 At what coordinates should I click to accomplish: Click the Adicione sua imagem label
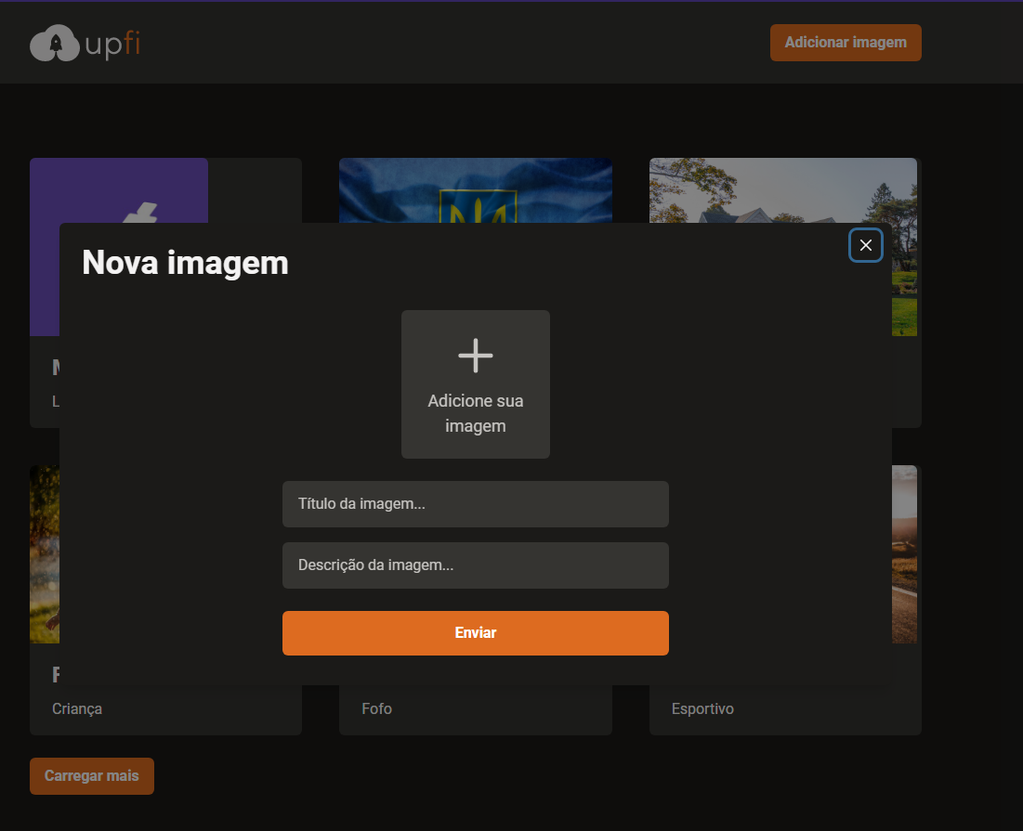coord(476,413)
